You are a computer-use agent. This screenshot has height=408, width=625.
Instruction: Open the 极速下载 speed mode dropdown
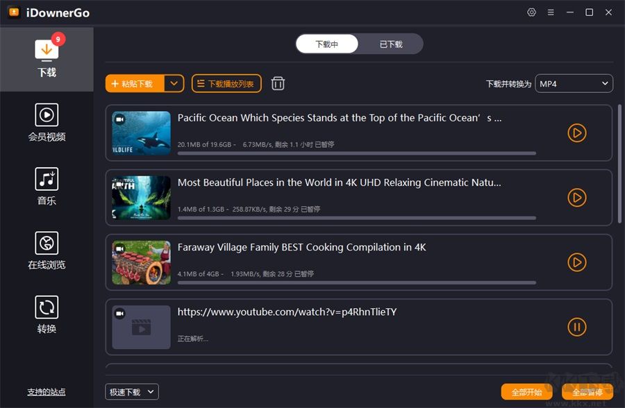[x=132, y=392]
